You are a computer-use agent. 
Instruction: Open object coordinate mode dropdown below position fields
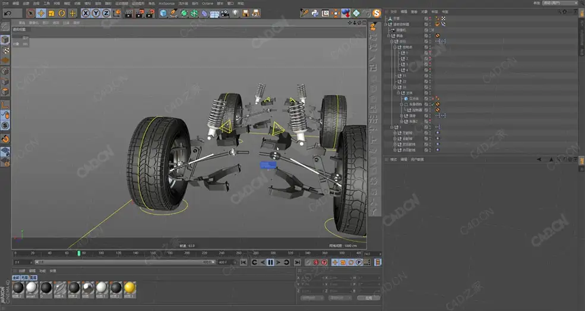click(x=312, y=298)
